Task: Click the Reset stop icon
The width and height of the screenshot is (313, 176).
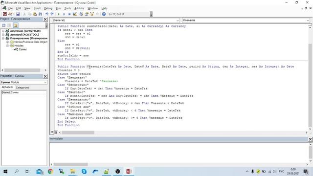Action: [x=69, y=14]
